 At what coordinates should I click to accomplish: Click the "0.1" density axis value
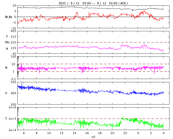click(x=14, y=79)
